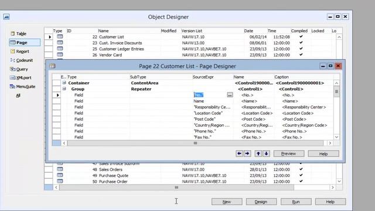Click page icon of Customer List row
375x211 pixels.
[60, 36]
